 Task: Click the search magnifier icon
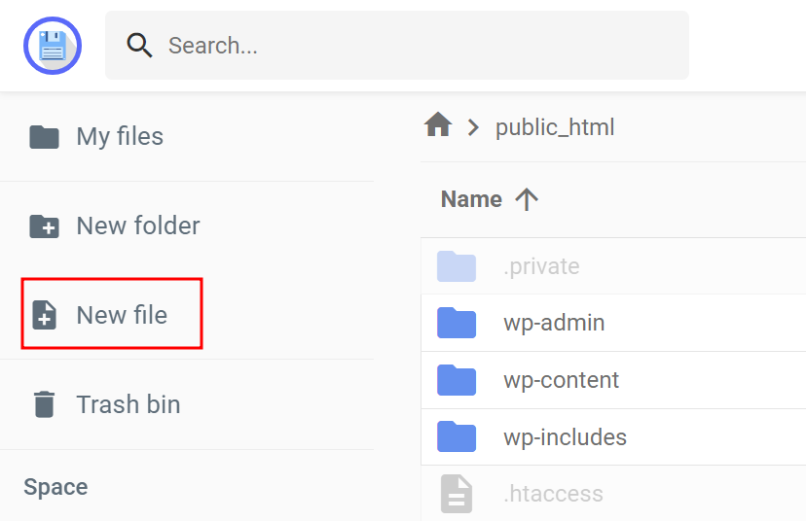click(x=140, y=46)
